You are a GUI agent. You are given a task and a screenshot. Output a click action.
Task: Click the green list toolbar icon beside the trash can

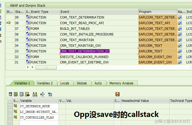click(x=16, y=94)
